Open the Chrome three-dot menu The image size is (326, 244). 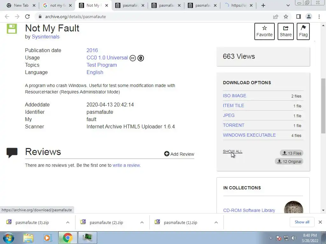[319, 17]
